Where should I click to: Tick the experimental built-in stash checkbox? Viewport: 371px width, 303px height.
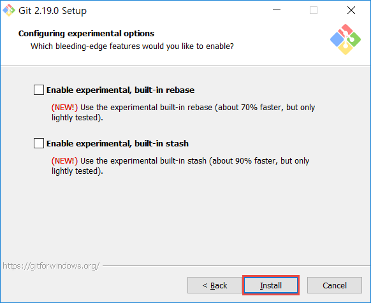coord(39,143)
